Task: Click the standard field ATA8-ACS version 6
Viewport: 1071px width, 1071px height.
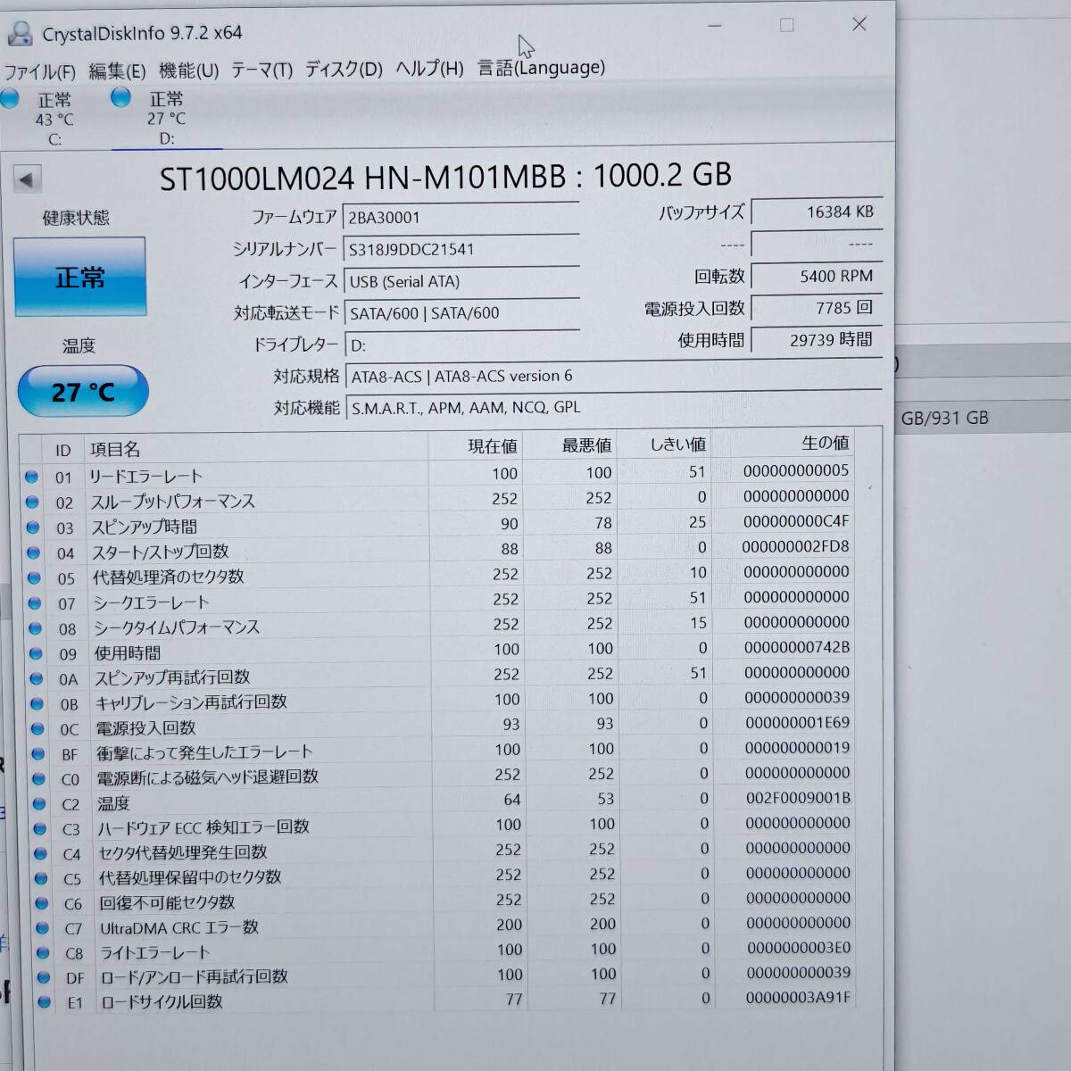Action: click(x=614, y=376)
